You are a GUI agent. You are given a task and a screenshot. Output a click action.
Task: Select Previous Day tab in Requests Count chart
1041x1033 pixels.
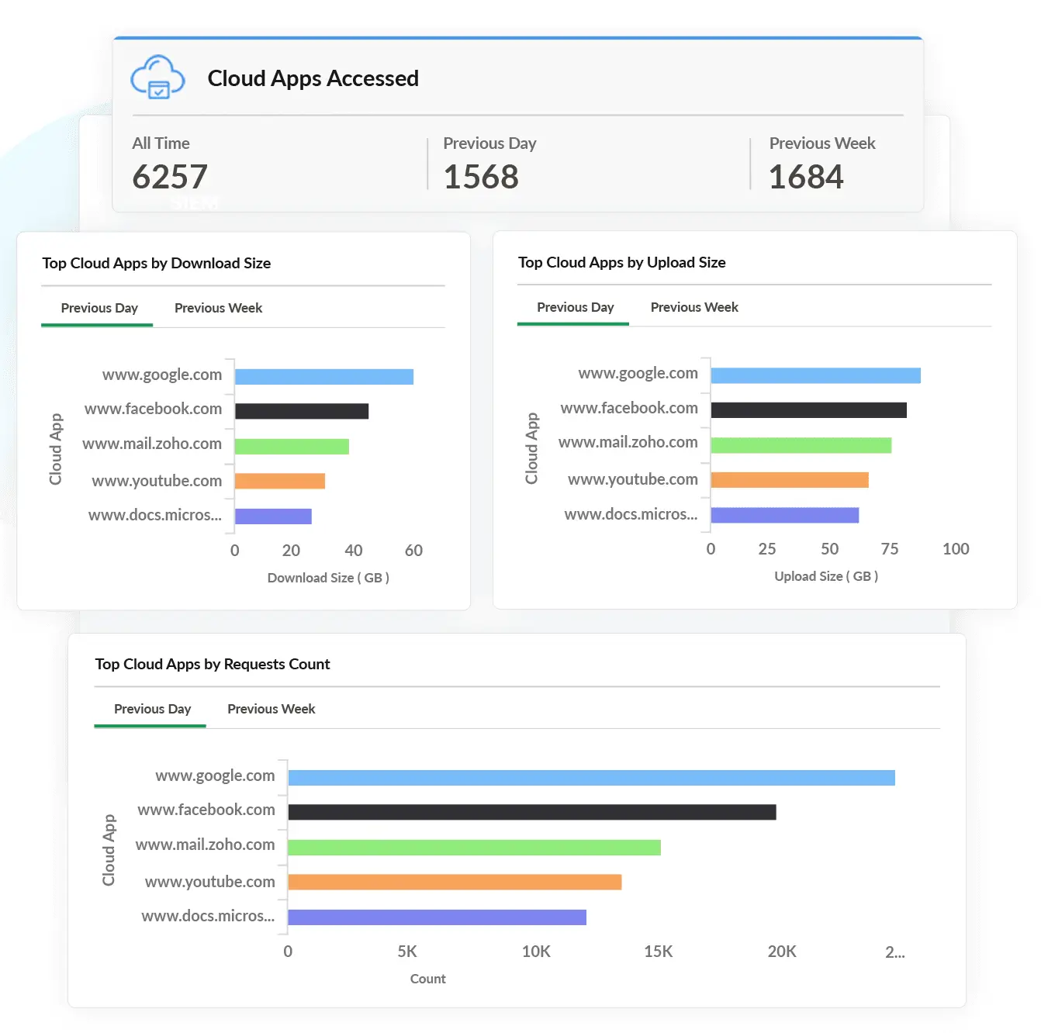coord(152,709)
